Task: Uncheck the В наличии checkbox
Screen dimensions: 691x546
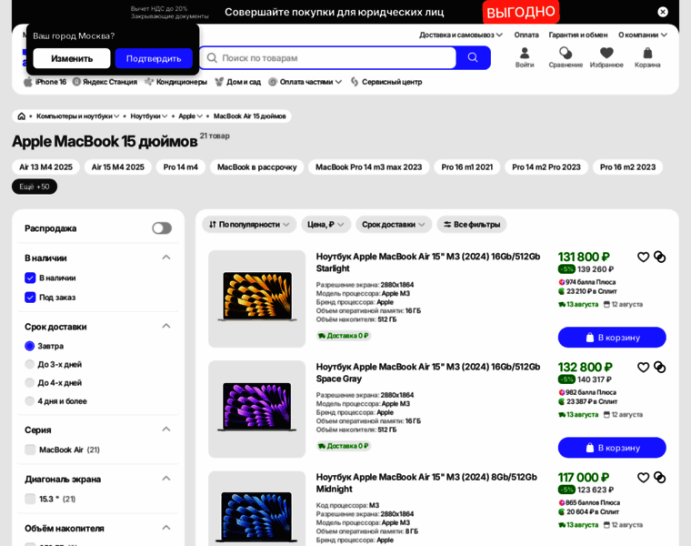Action: pyautogui.click(x=30, y=278)
